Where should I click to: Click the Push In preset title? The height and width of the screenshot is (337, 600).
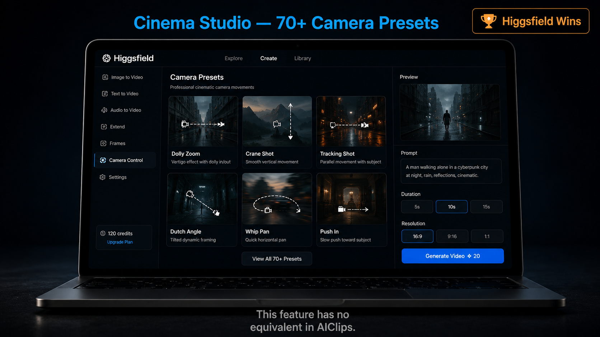coord(329,232)
